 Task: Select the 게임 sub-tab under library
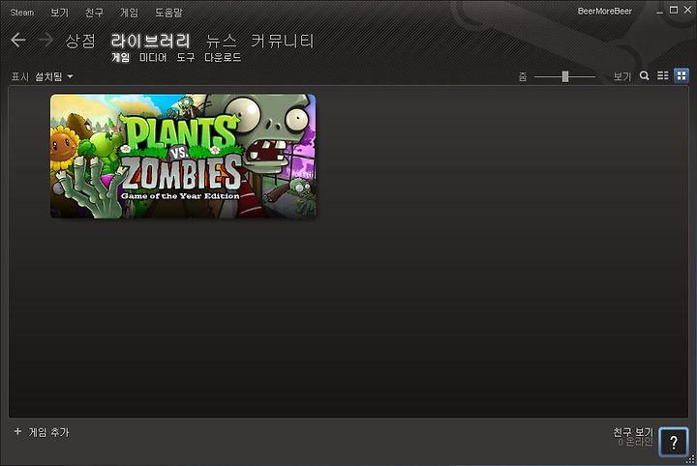120,57
